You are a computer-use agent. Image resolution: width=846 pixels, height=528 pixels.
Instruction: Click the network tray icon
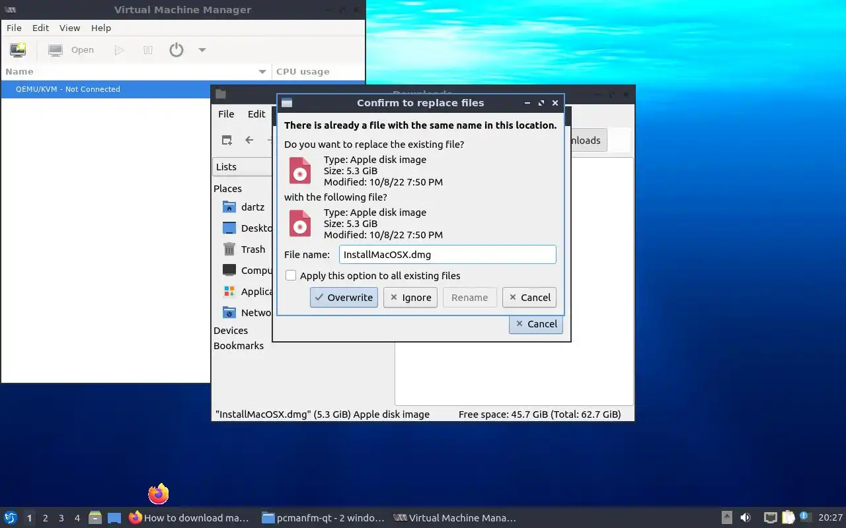[x=770, y=518]
